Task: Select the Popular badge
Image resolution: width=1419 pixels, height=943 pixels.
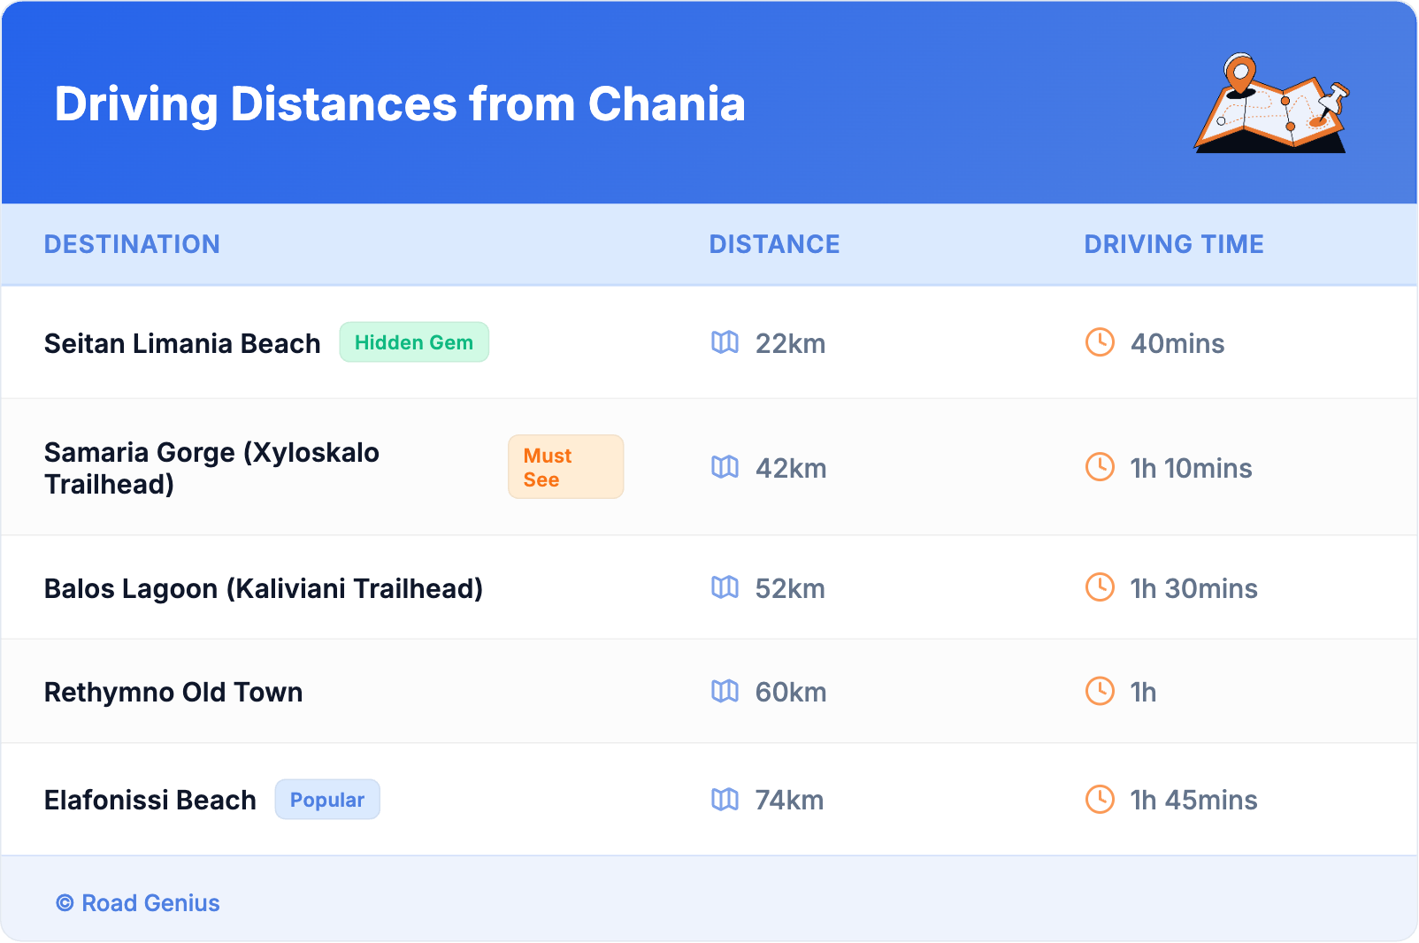Action: (x=327, y=800)
